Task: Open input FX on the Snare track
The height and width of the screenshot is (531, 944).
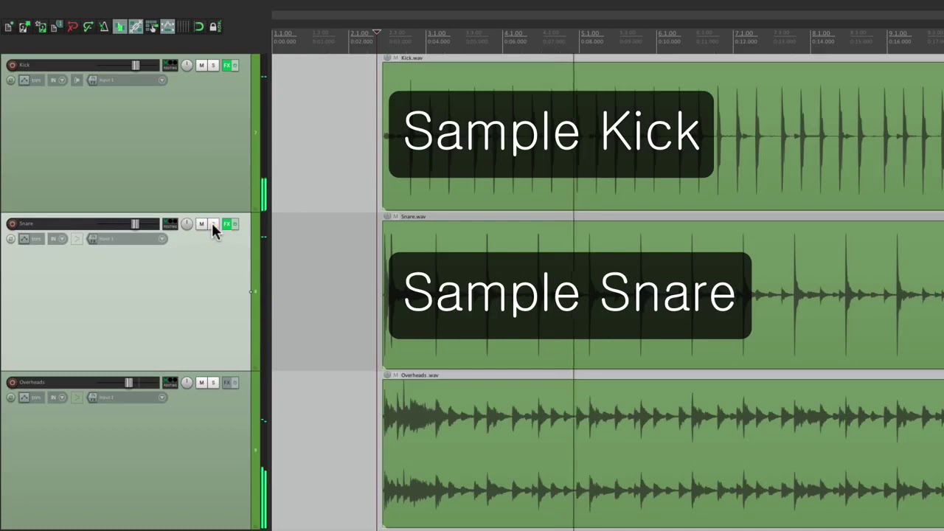Action: coord(93,238)
